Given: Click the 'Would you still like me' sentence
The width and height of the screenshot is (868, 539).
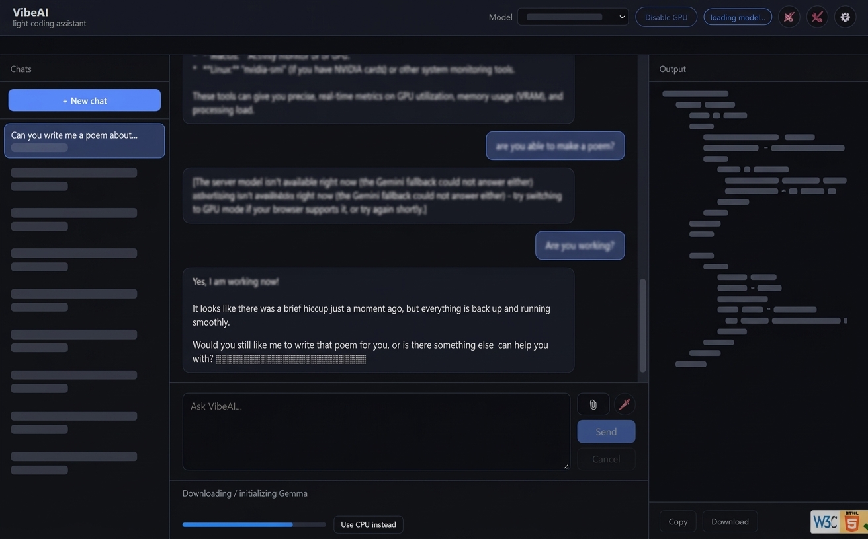Looking at the screenshot, I should click(x=370, y=352).
